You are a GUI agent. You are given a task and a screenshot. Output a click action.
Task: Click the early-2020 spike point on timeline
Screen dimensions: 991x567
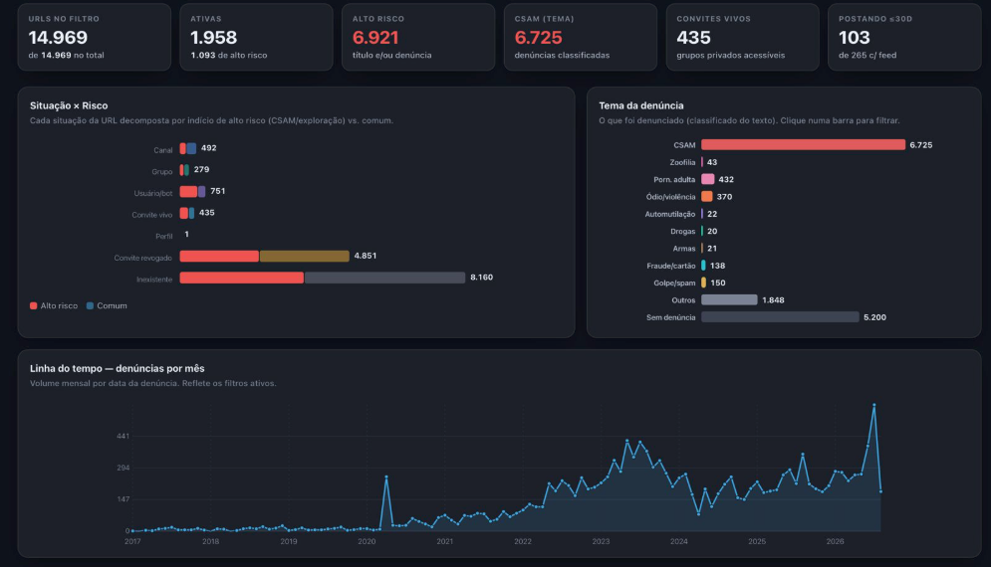386,476
